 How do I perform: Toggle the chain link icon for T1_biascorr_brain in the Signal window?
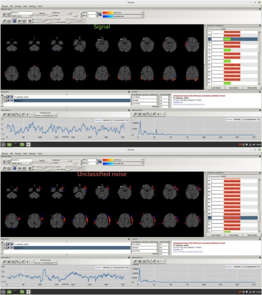click(8, 97)
